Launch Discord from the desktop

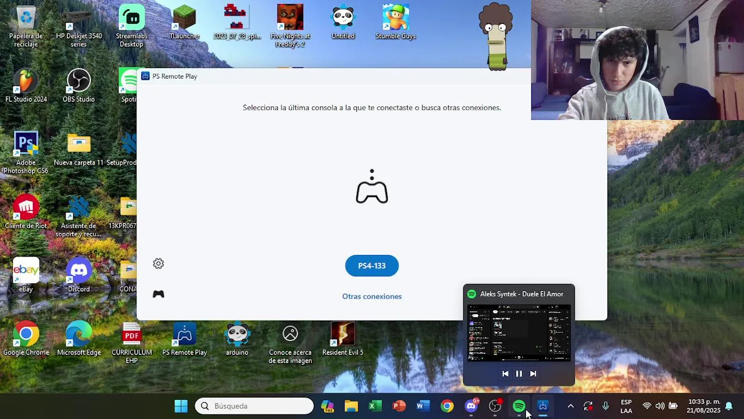coord(78,276)
